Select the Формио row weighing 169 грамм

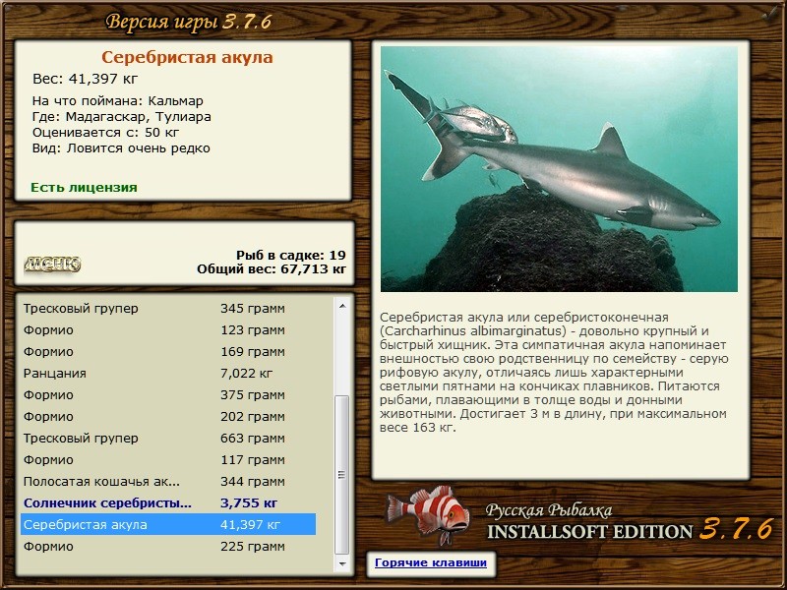pos(168,352)
